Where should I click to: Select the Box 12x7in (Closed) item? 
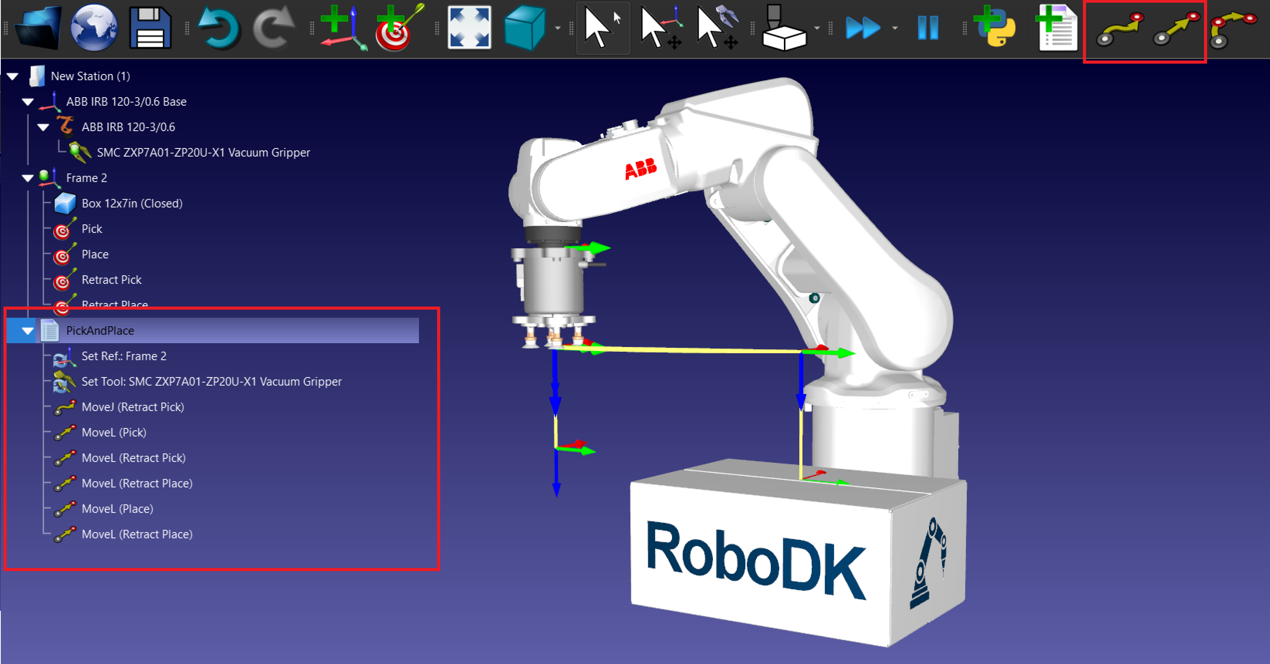pyautogui.click(x=132, y=204)
